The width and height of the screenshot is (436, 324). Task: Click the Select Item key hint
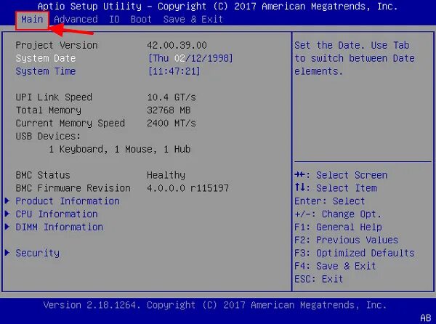[336, 188]
